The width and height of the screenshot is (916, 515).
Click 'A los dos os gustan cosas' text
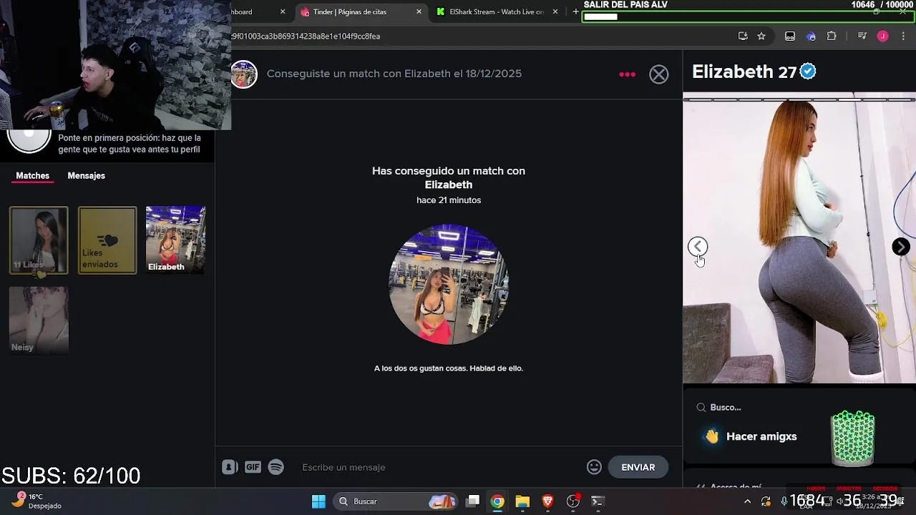[449, 368]
